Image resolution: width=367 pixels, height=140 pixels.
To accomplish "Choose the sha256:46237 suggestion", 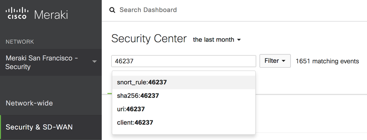I will [x=184, y=96].
